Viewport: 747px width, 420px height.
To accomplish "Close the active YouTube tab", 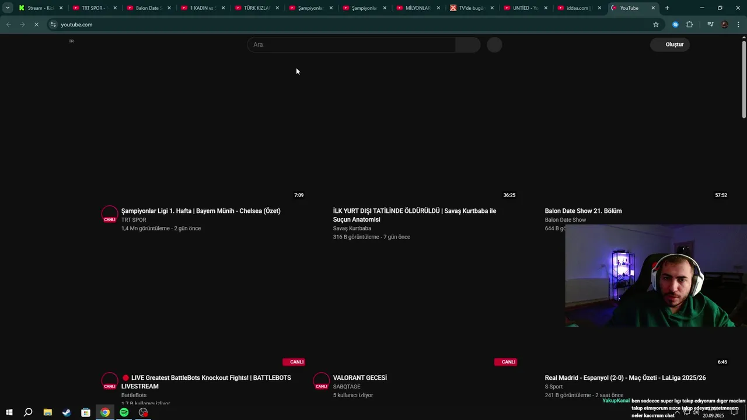I will tap(653, 8).
